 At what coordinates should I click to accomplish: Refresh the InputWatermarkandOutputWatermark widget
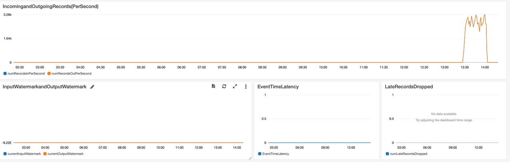tap(224, 86)
